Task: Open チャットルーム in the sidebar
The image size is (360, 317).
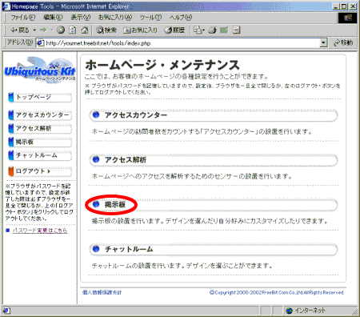Action: tap(40, 155)
